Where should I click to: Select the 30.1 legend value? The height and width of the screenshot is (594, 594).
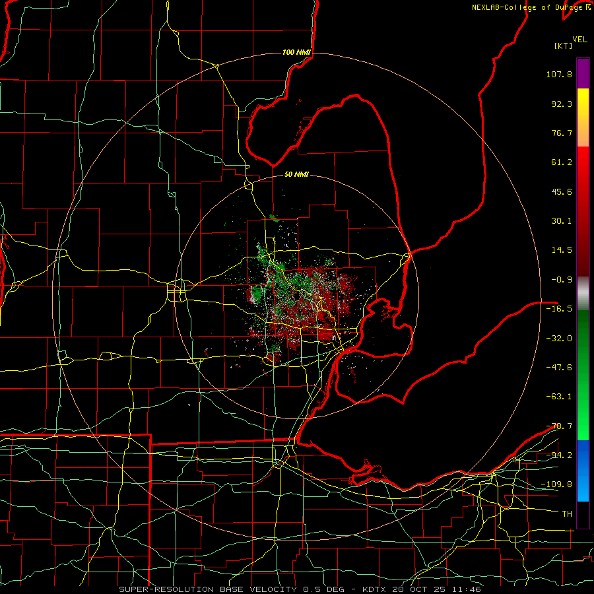[562, 221]
